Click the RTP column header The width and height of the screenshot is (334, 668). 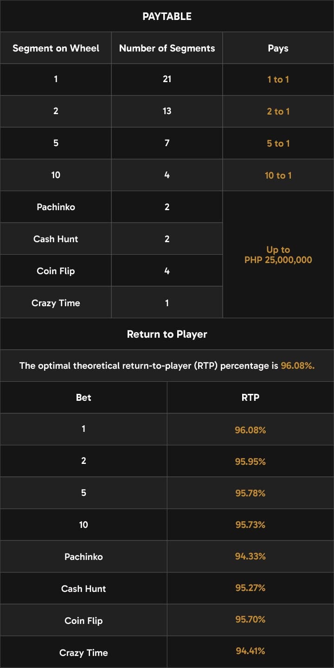tap(250, 398)
